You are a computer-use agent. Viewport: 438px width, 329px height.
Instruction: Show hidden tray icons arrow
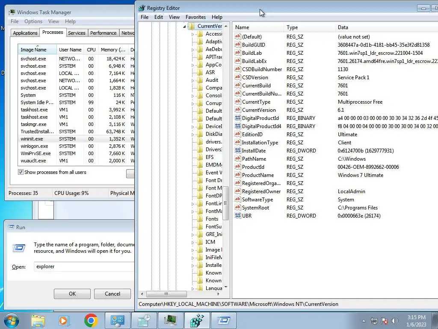364,321
